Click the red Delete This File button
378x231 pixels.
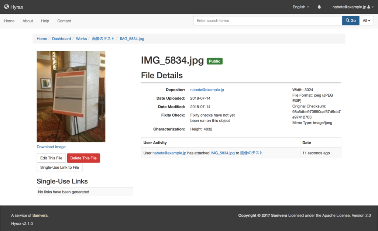83,158
